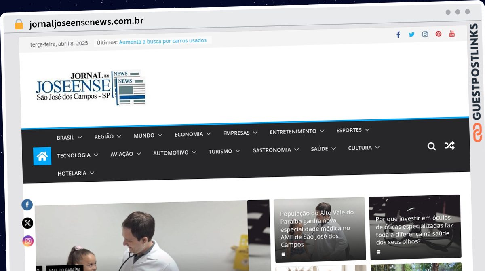Click the VALE DO PARAÍBA category tag
This screenshot has height=271, width=485.
click(x=65, y=269)
